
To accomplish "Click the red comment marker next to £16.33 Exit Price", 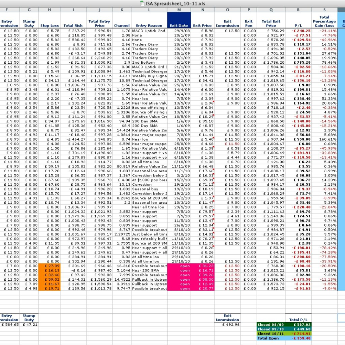I will pyautogui.click(x=214, y=174).
